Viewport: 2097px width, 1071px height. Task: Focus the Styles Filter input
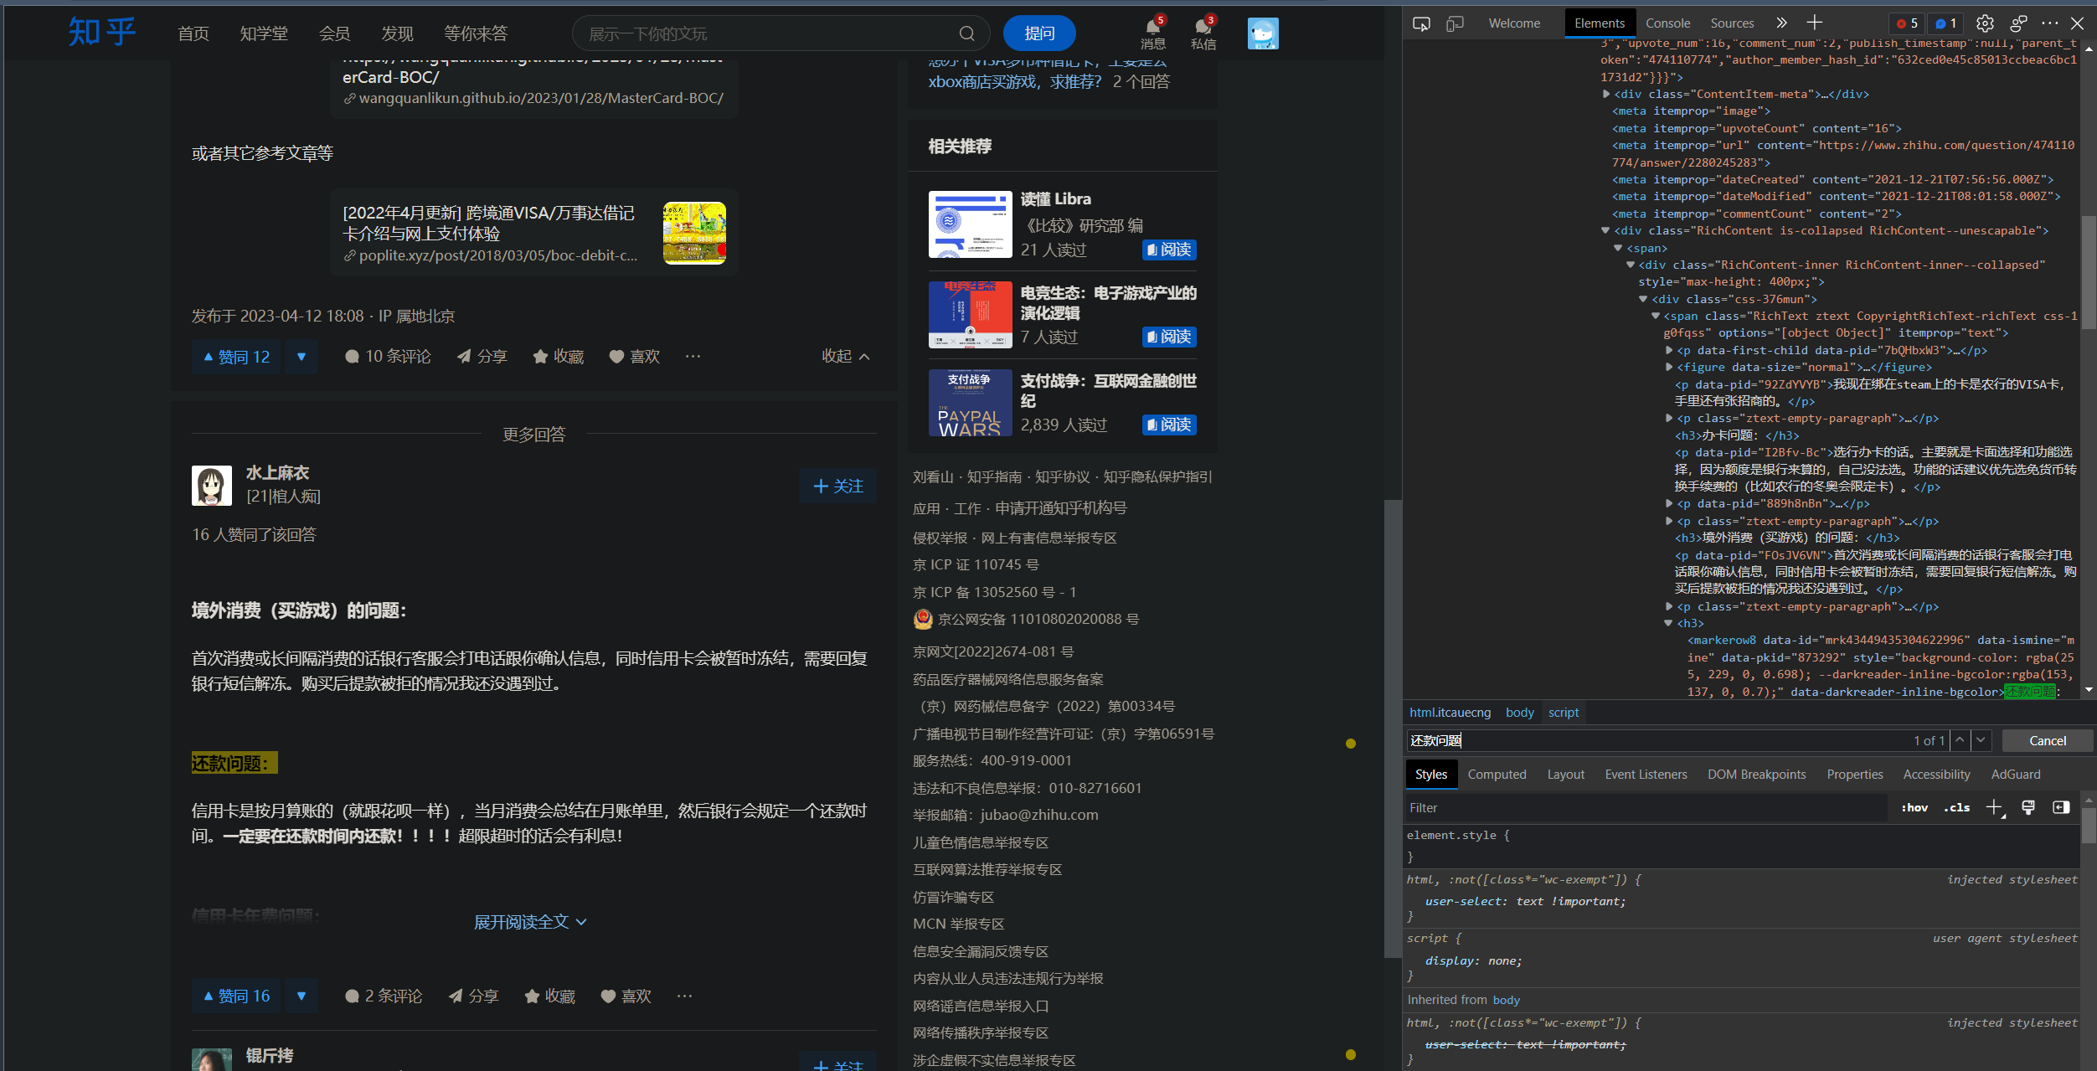click(1646, 808)
